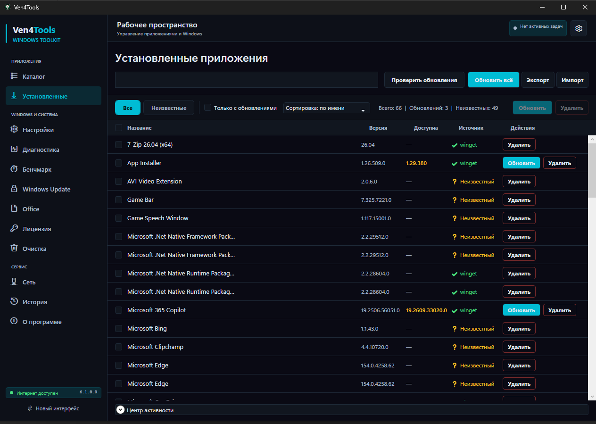
Task: Toggle the select-all checkbox in table header
Action: tap(118, 128)
